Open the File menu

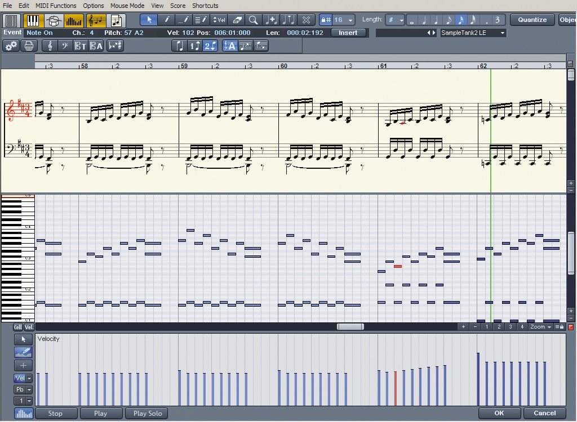click(7, 6)
